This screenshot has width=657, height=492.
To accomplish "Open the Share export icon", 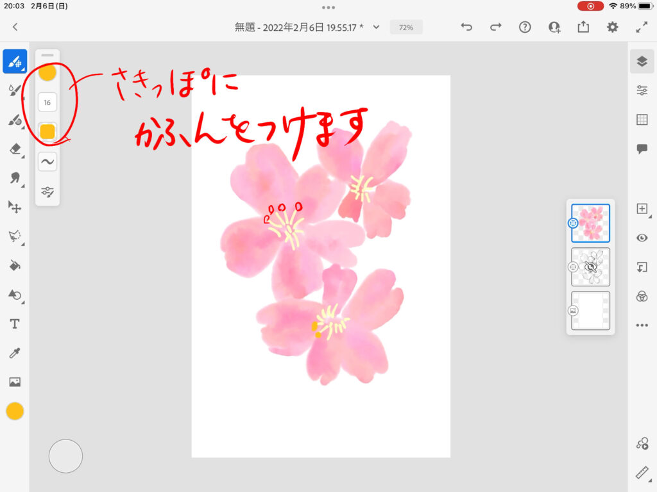I will (x=583, y=27).
